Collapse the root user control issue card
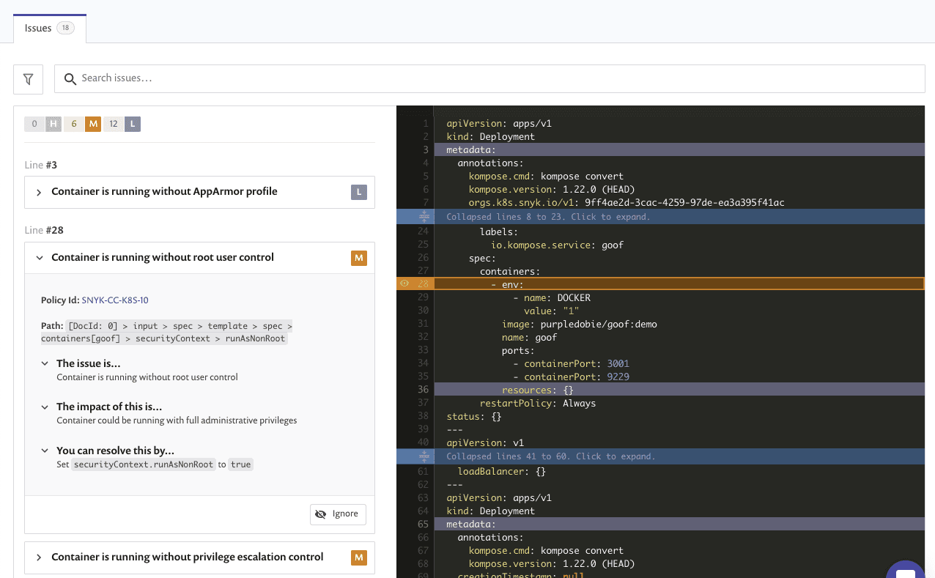The height and width of the screenshot is (578, 935). [41, 257]
